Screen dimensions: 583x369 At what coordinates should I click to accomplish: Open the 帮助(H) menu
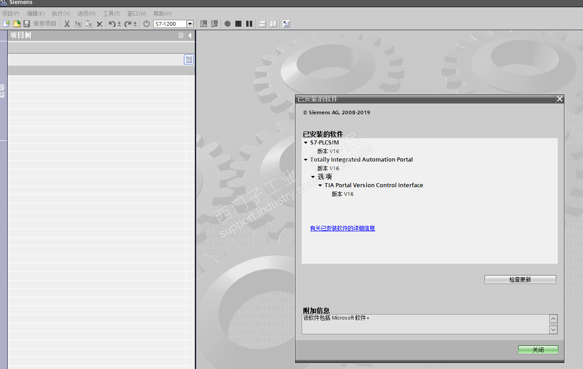tap(163, 13)
